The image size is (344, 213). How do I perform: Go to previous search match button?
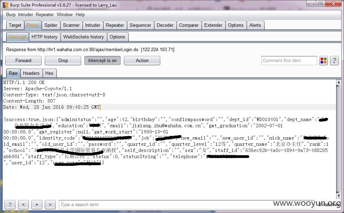[x=23, y=205]
